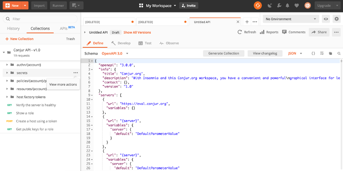Expand the secrets folder
Viewport: 343px width, 171px height.
(x=7, y=73)
